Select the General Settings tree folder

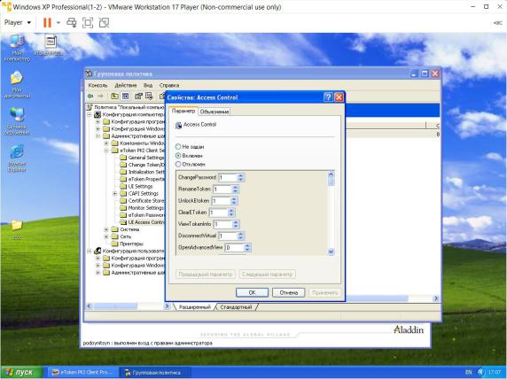click(x=143, y=158)
